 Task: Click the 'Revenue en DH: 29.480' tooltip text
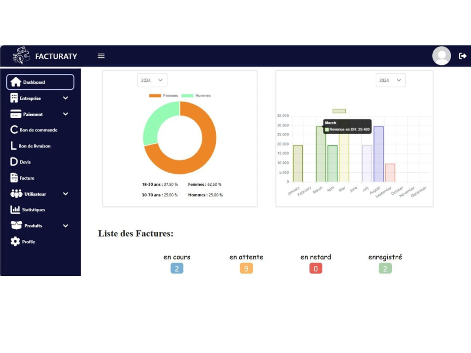[349, 129]
